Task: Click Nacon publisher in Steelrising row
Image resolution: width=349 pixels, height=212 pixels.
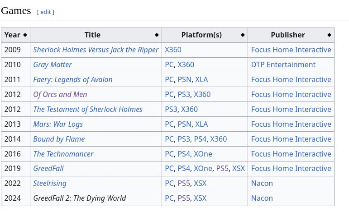Action: (x=262, y=184)
